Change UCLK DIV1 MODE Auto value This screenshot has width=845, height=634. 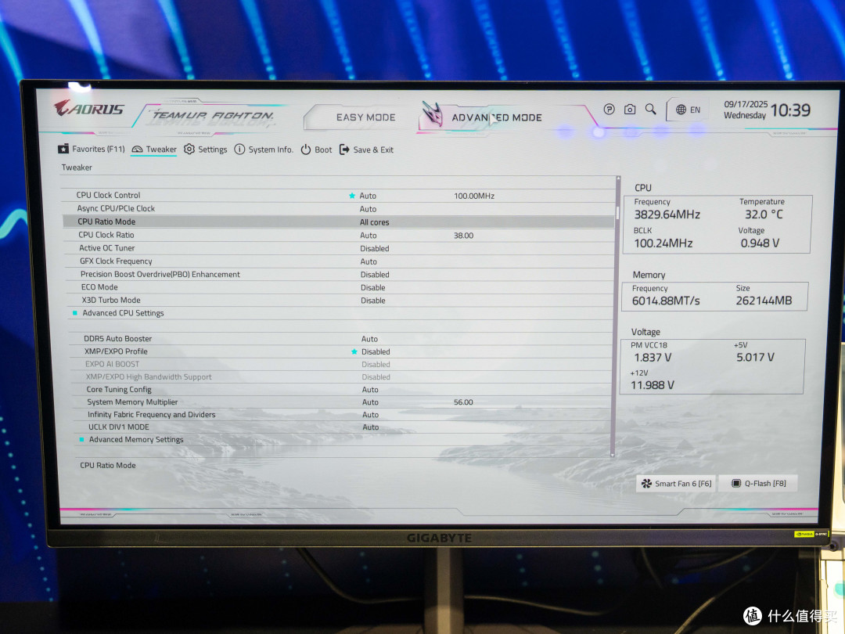371,427
